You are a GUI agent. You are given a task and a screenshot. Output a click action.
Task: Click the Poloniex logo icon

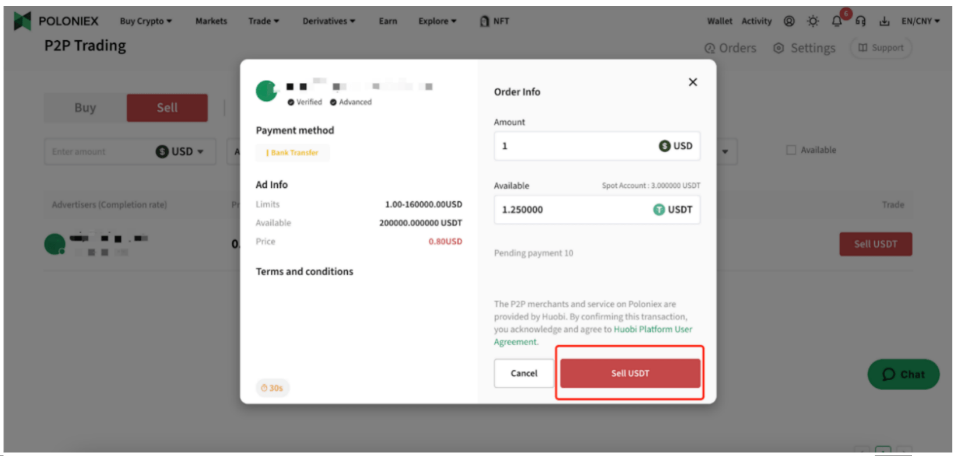pos(22,21)
